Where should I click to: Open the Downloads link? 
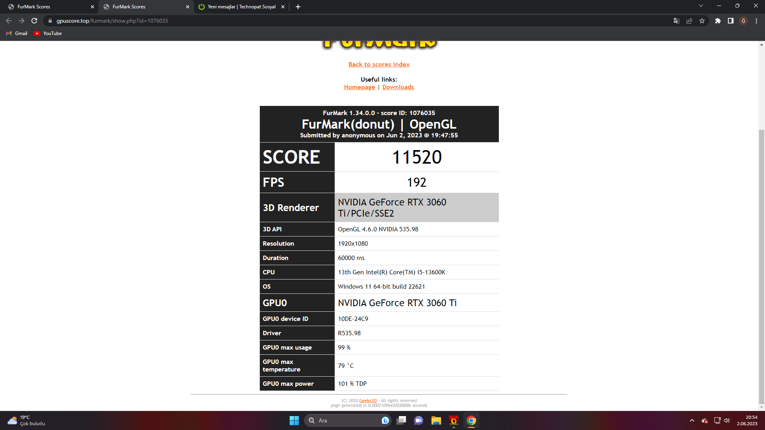point(398,87)
